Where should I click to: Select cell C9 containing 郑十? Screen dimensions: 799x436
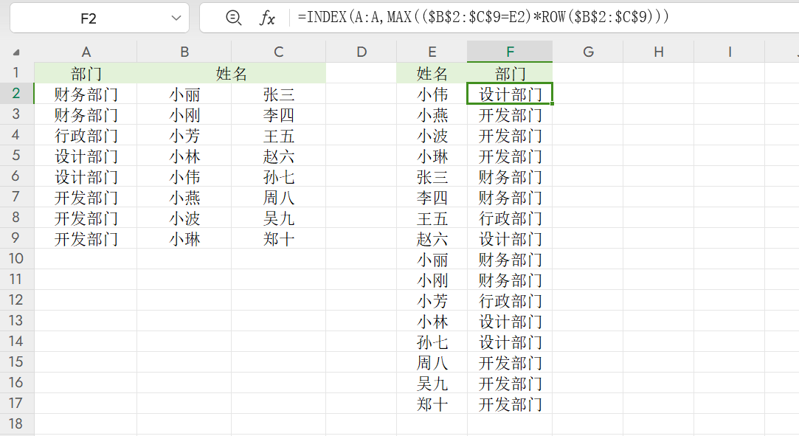point(278,239)
